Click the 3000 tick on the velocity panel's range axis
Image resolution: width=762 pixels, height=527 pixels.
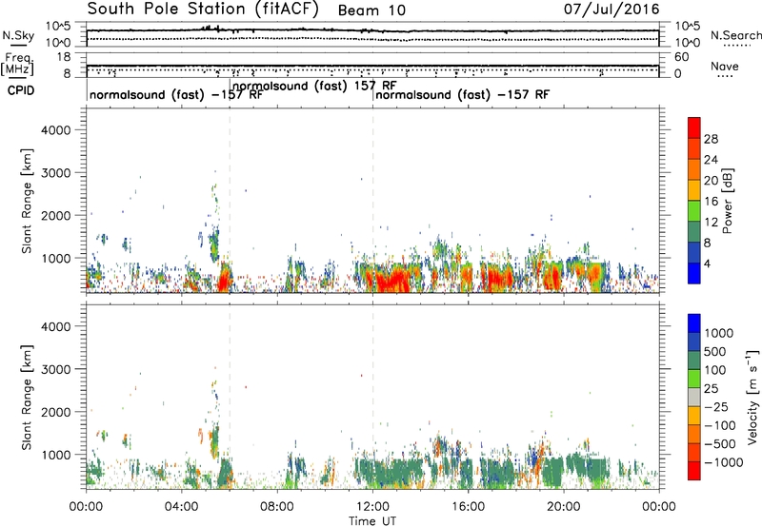click(x=55, y=369)
